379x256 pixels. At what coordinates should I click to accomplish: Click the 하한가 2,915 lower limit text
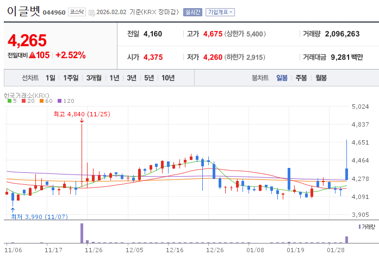click(245, 57)
